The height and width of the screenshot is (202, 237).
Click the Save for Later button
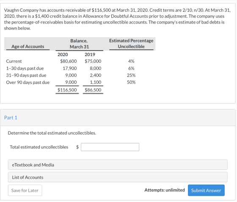tap(25, 190)
